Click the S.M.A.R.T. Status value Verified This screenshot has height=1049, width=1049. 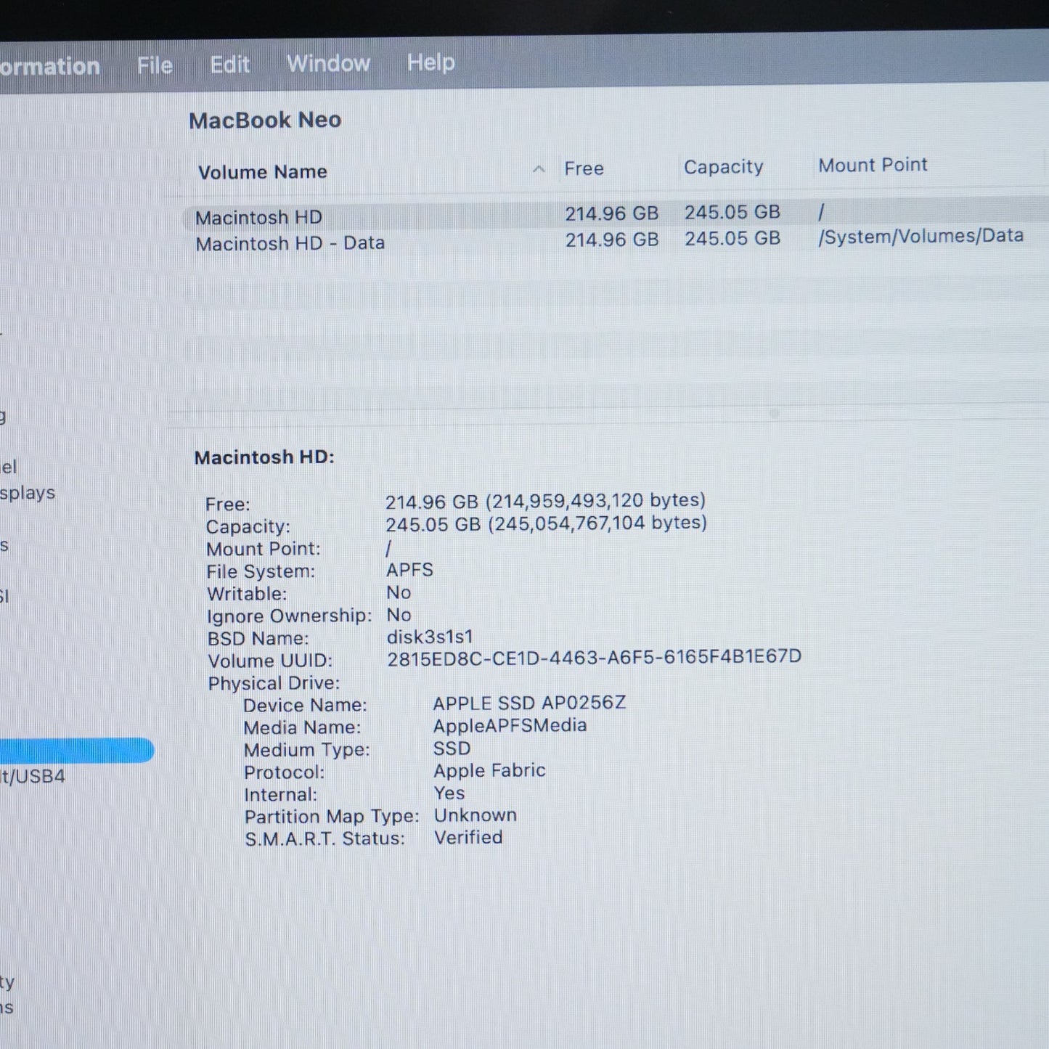click(468, 838)
